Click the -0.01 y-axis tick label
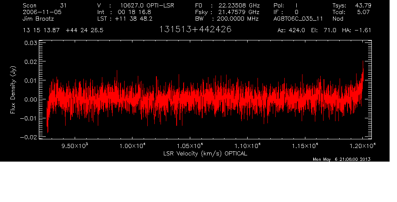 click(28, 118)
